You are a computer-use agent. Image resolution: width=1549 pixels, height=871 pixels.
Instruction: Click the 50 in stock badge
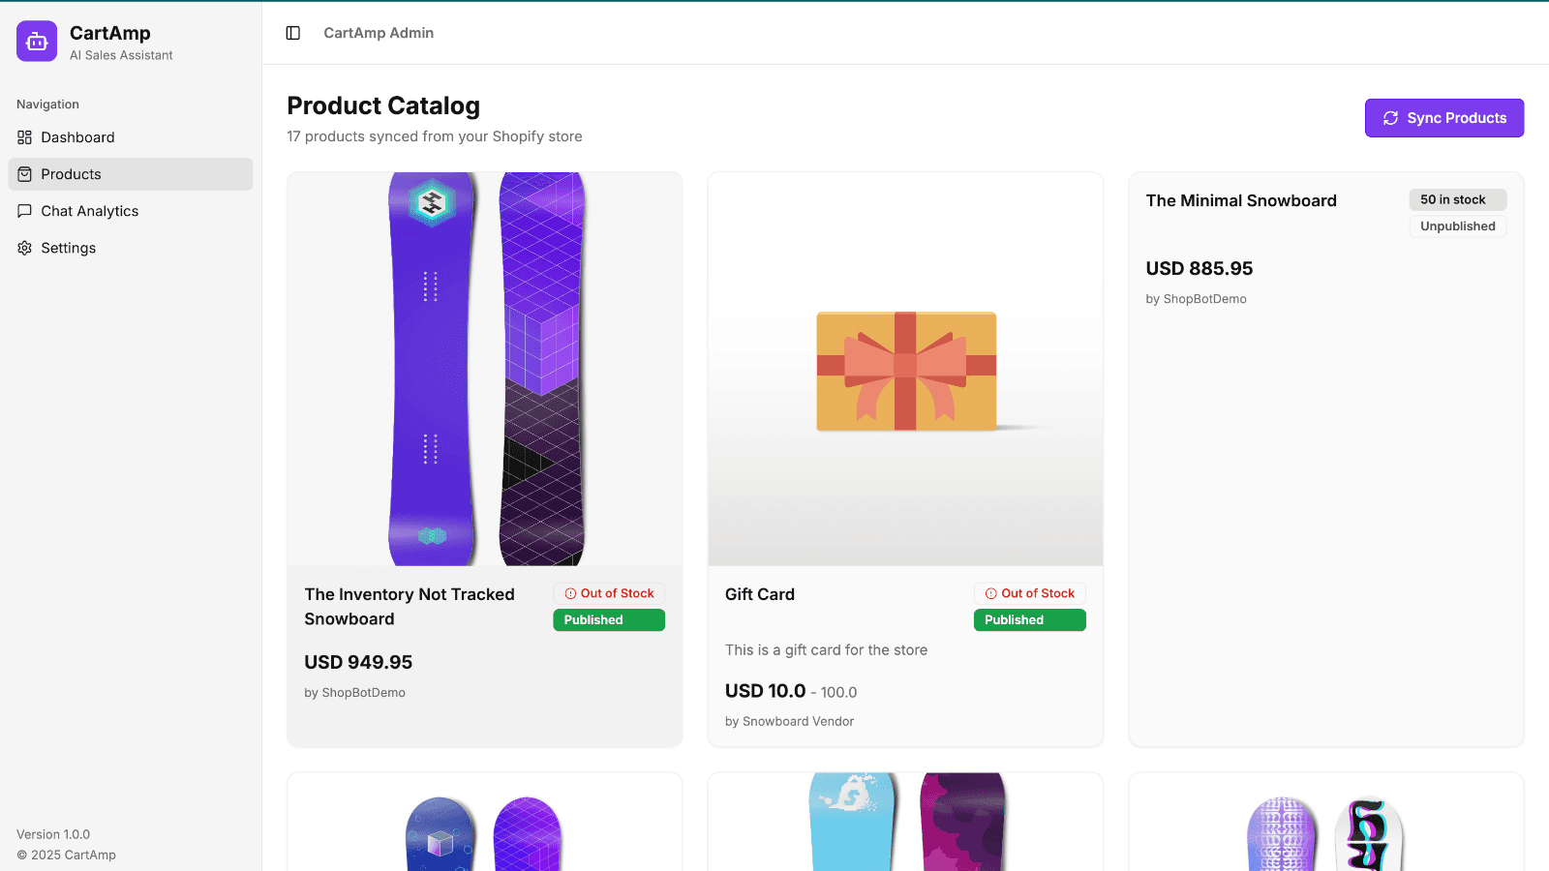(1457, 199)
